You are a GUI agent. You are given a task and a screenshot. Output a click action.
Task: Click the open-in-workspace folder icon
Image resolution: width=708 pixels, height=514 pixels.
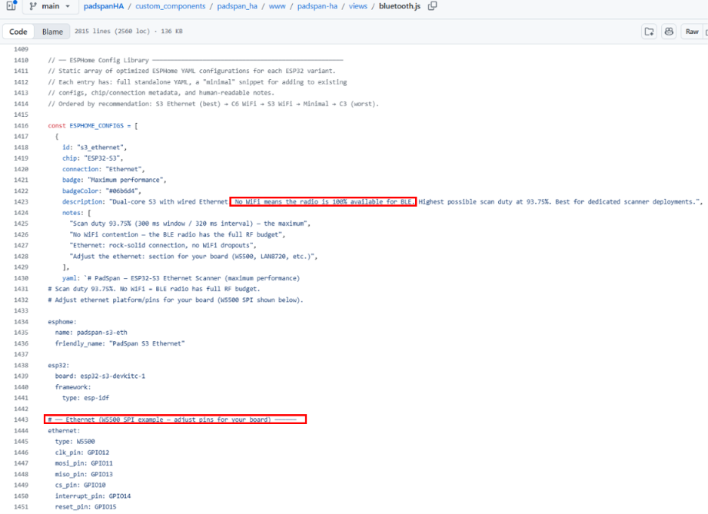point(650,32)
